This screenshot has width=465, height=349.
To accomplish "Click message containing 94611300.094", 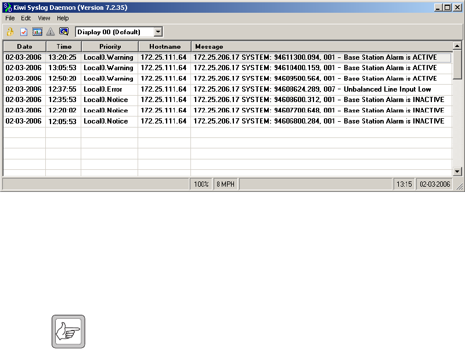I will coord(322,57).
